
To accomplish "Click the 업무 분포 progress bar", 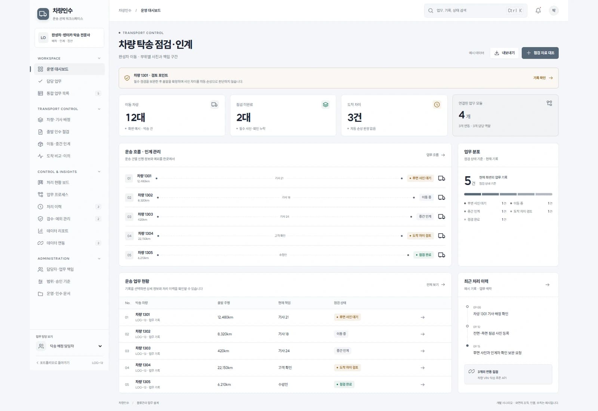I will 508,194.
